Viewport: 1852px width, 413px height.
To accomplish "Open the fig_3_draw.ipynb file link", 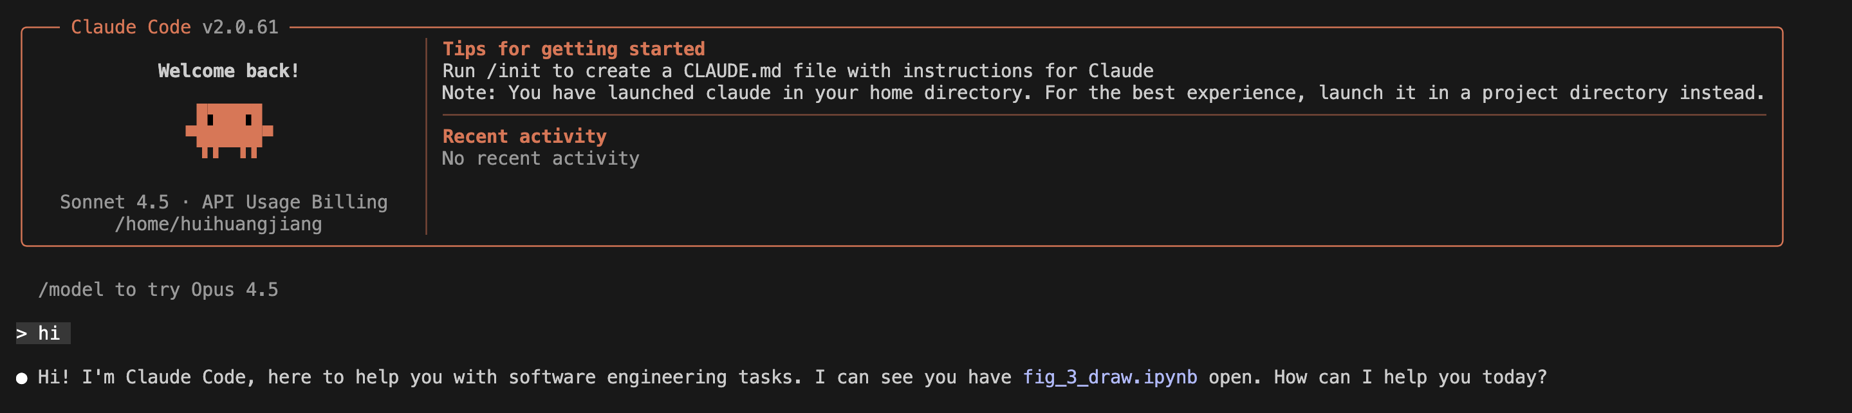I will click(1110, 377).
